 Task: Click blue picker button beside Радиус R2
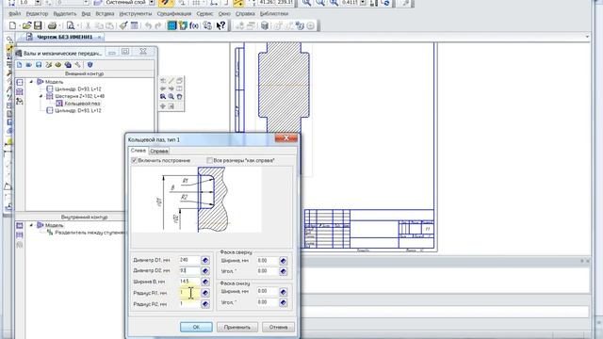tap(205, 304)
